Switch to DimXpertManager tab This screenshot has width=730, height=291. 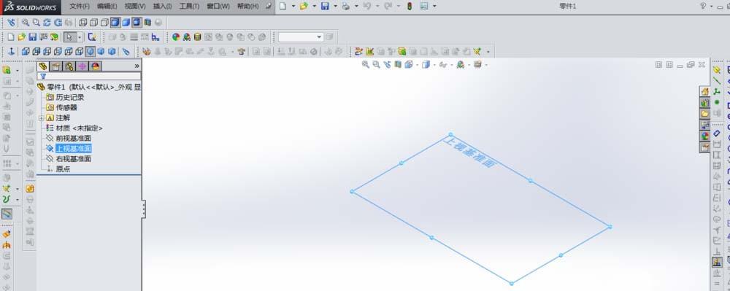click(x=82, y=66)
